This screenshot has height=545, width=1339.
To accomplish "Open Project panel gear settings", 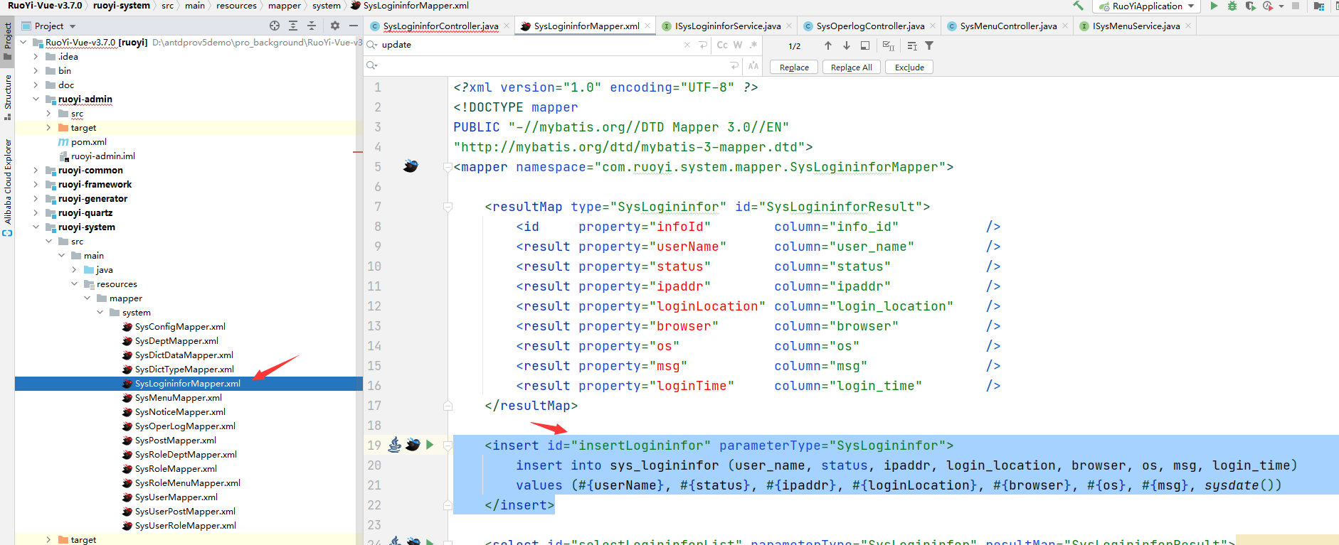I will point(335,26).
